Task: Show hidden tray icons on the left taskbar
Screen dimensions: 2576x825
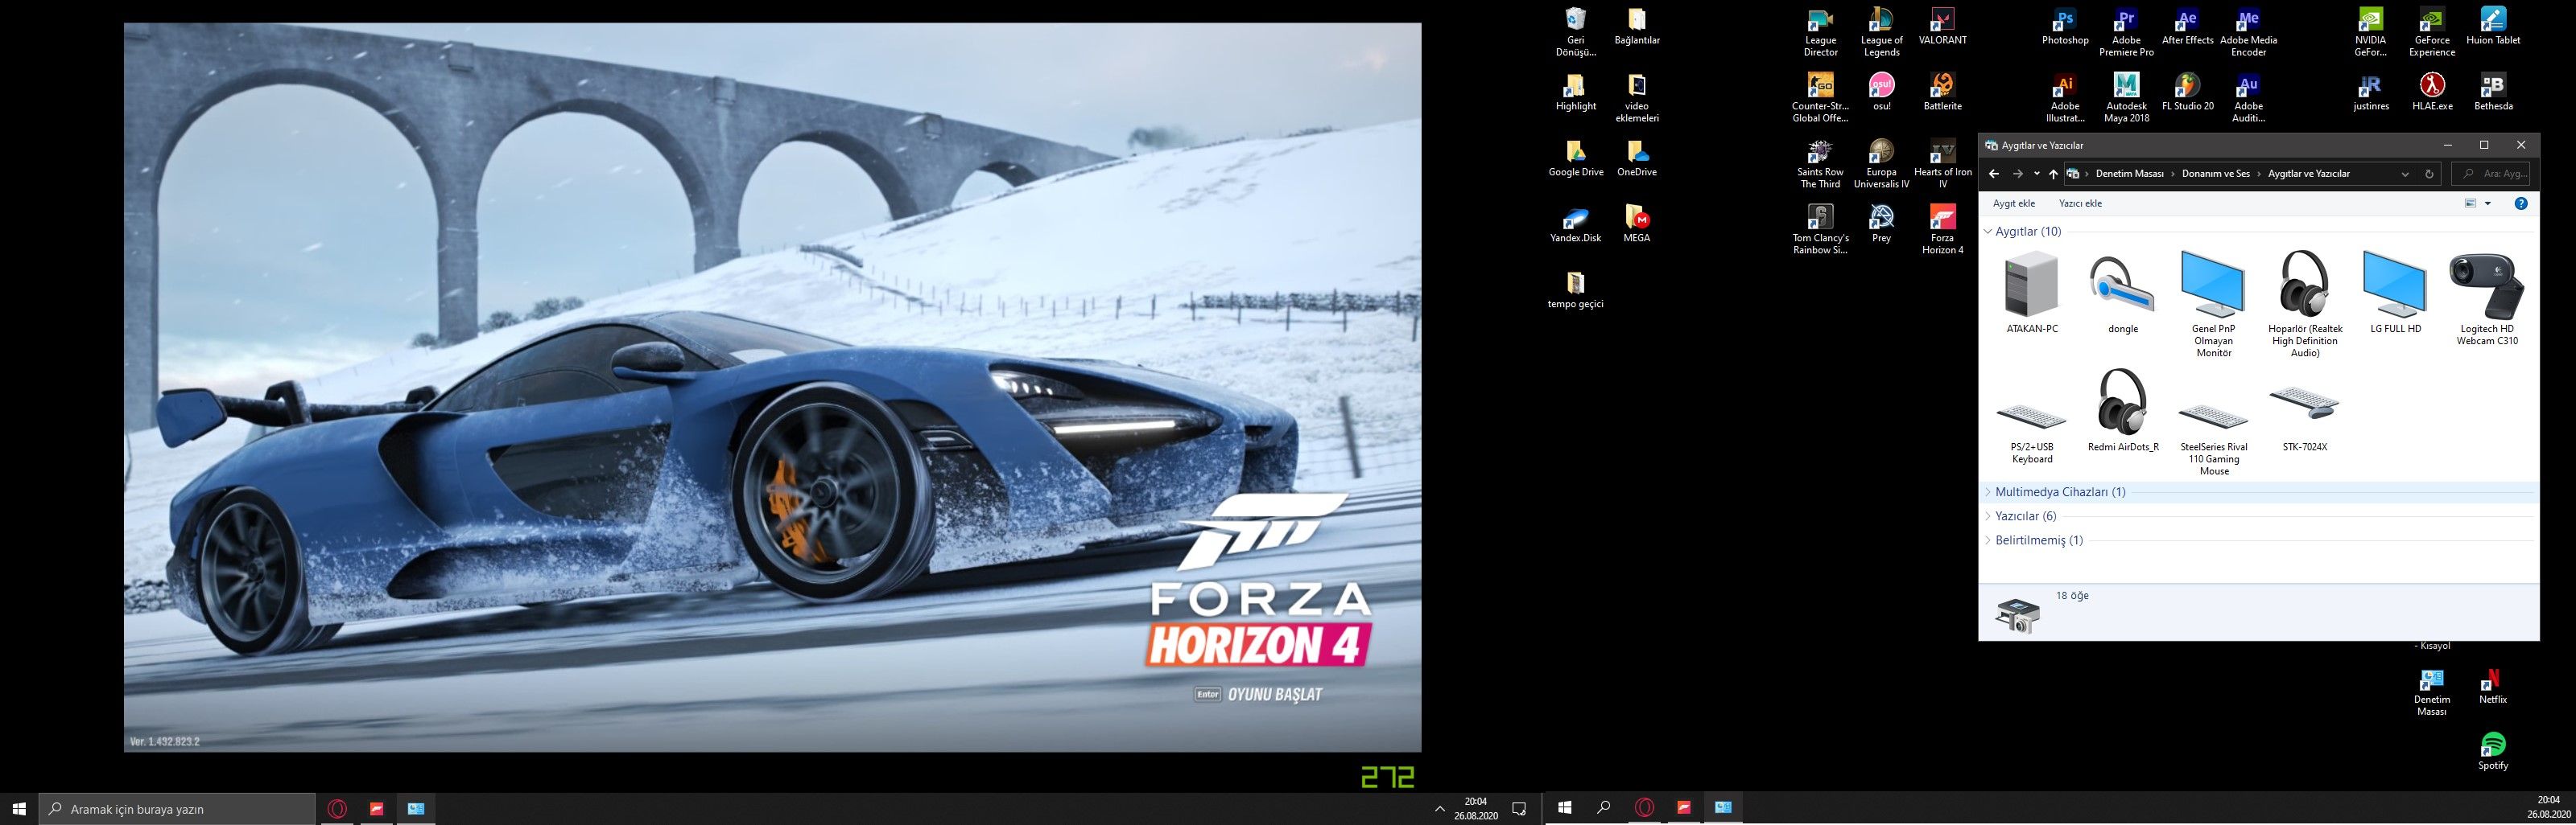Action: click(1440, 809)
